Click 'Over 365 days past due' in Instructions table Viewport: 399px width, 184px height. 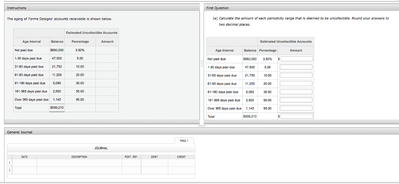click(x=32, y=100)
